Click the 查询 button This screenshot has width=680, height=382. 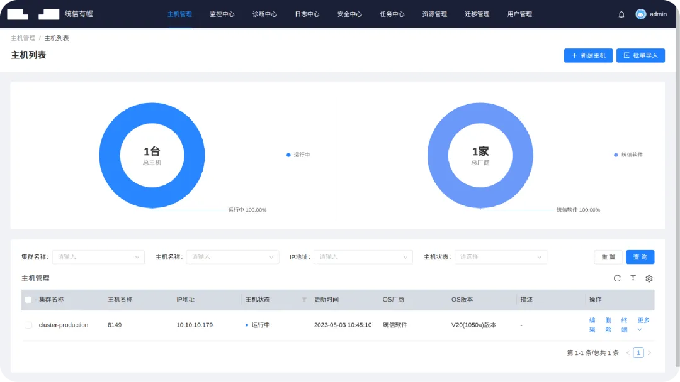click(x=640, y=256)
